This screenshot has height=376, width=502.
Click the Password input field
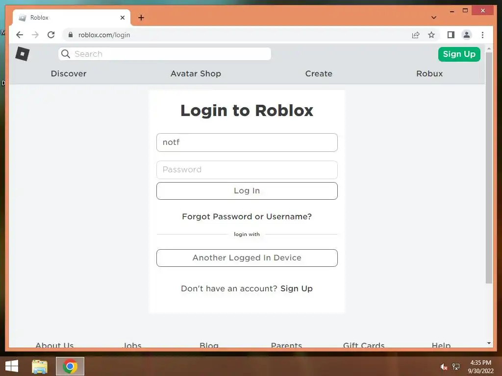[x=247, y=170]
